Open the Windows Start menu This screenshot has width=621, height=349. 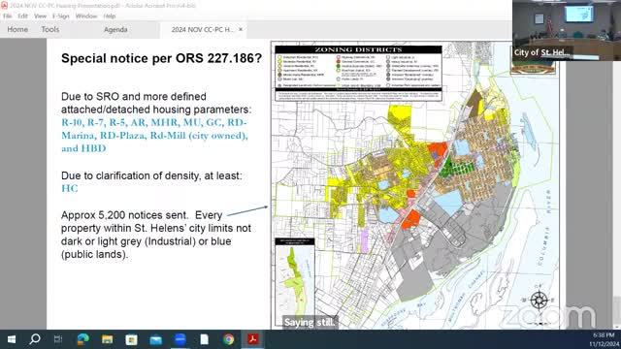(11, 339)
